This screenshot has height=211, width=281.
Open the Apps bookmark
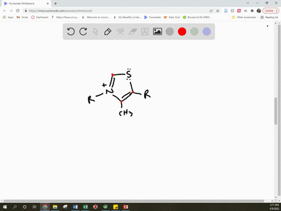click(x=8, y=17)
